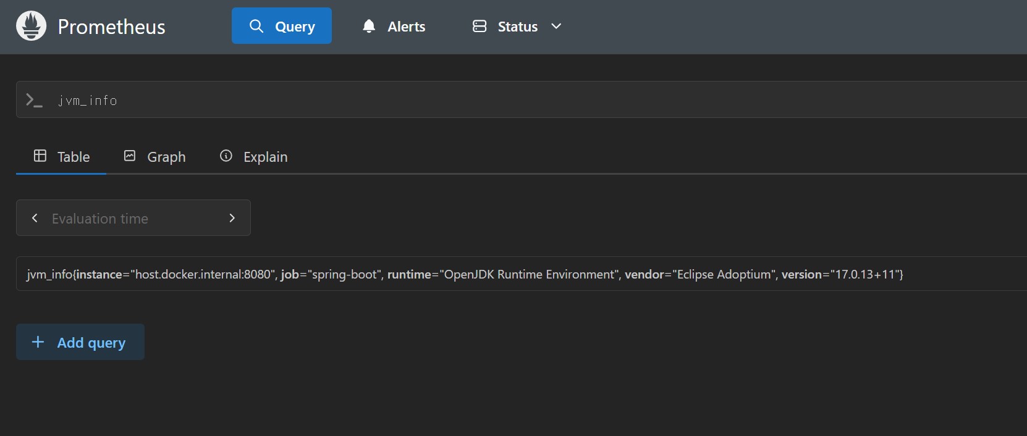Click the job="spring-boot" label text

tap(332, 274)
